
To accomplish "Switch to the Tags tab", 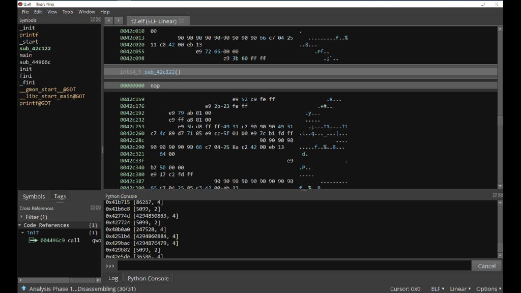I will (60, 196).
